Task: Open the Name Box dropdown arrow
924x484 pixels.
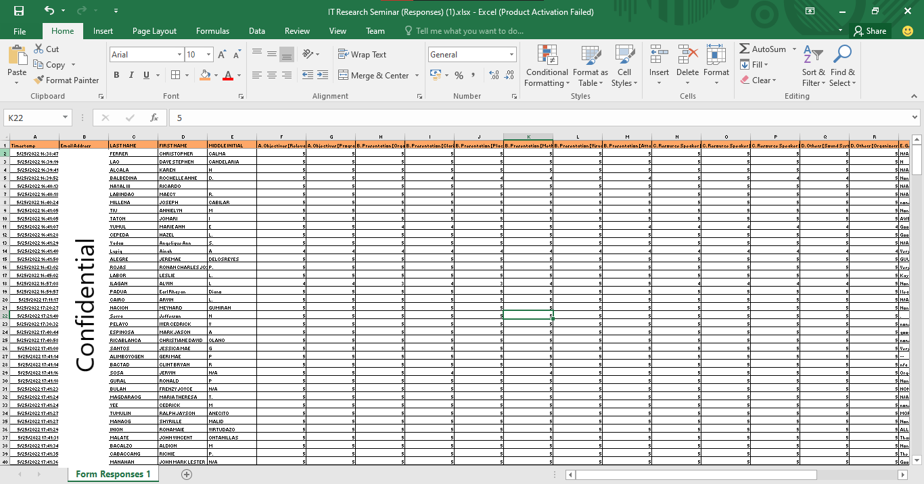Action: click(x=65, y=118)
